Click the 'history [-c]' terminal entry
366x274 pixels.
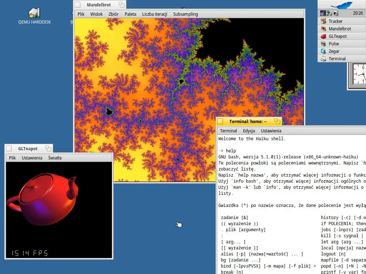pyautogui.click(x=343, y=217)
